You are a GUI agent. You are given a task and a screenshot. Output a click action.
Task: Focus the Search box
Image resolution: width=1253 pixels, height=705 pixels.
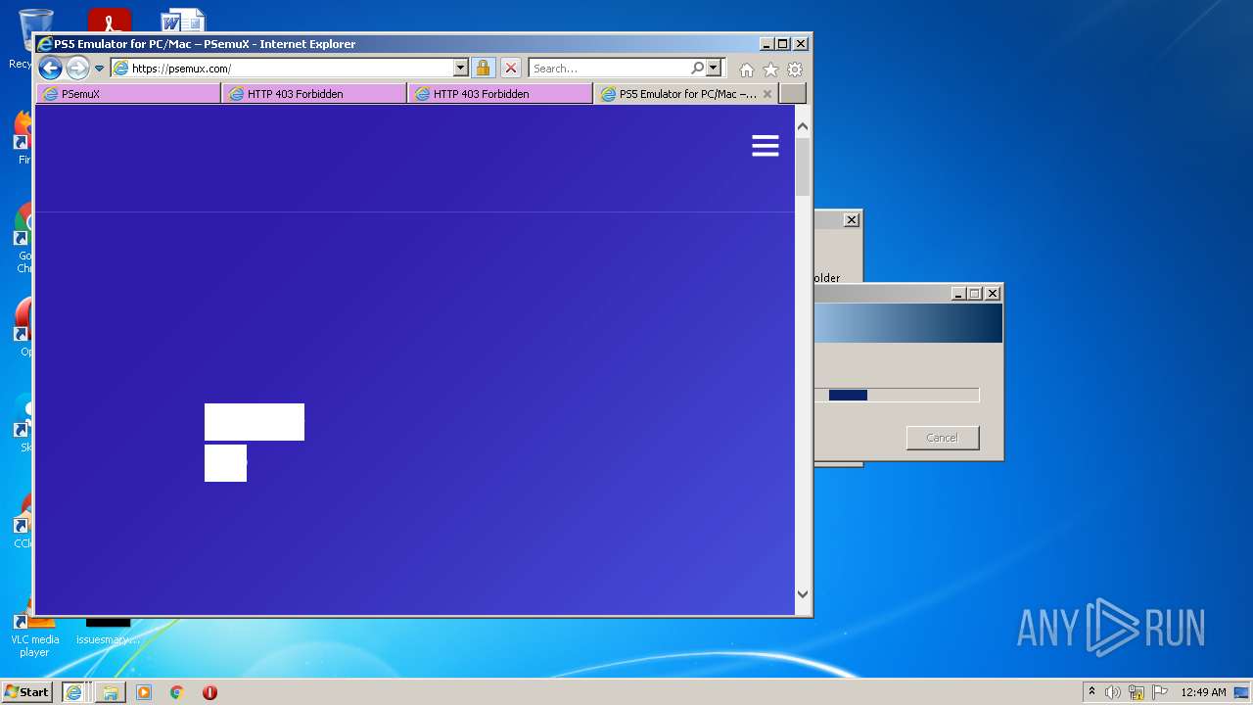[x=609, y=69]
